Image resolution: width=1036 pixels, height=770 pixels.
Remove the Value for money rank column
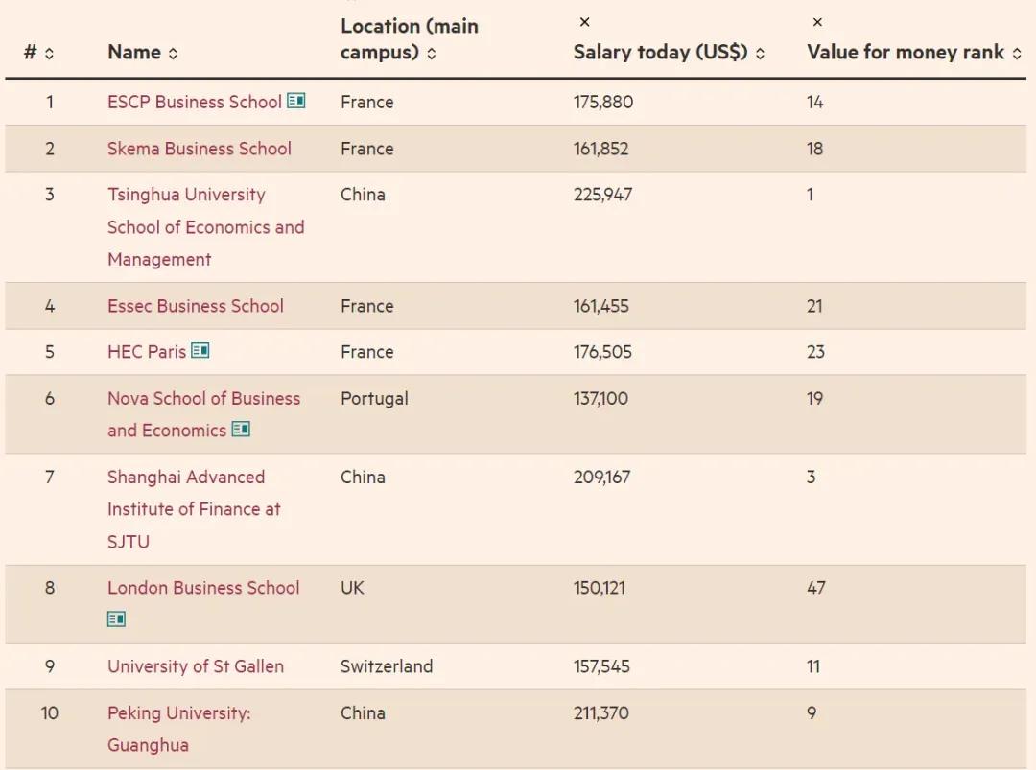point(817,22)
